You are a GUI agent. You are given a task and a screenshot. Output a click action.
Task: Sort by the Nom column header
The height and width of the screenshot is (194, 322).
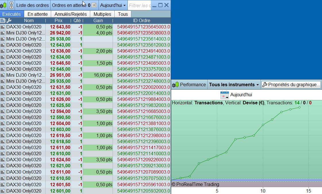tap(29, 20)
